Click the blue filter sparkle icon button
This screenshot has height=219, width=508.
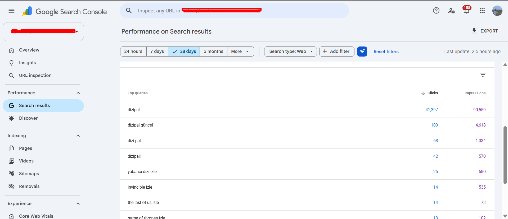[x=362, y=51]
